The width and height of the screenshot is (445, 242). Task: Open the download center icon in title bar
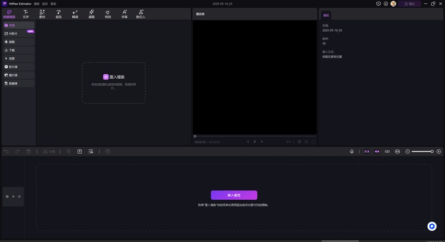(x=385, y=3)
